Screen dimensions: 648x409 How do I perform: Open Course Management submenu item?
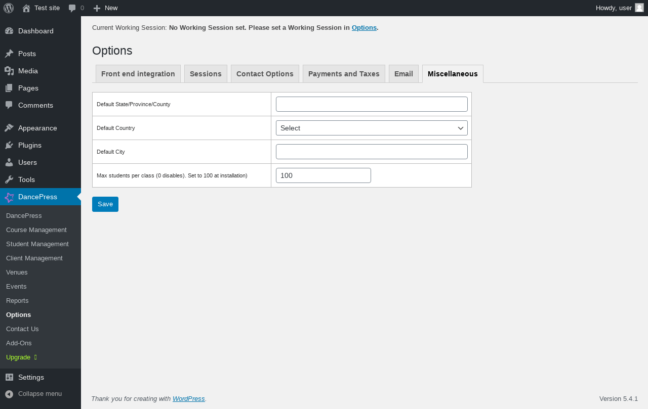36,230
